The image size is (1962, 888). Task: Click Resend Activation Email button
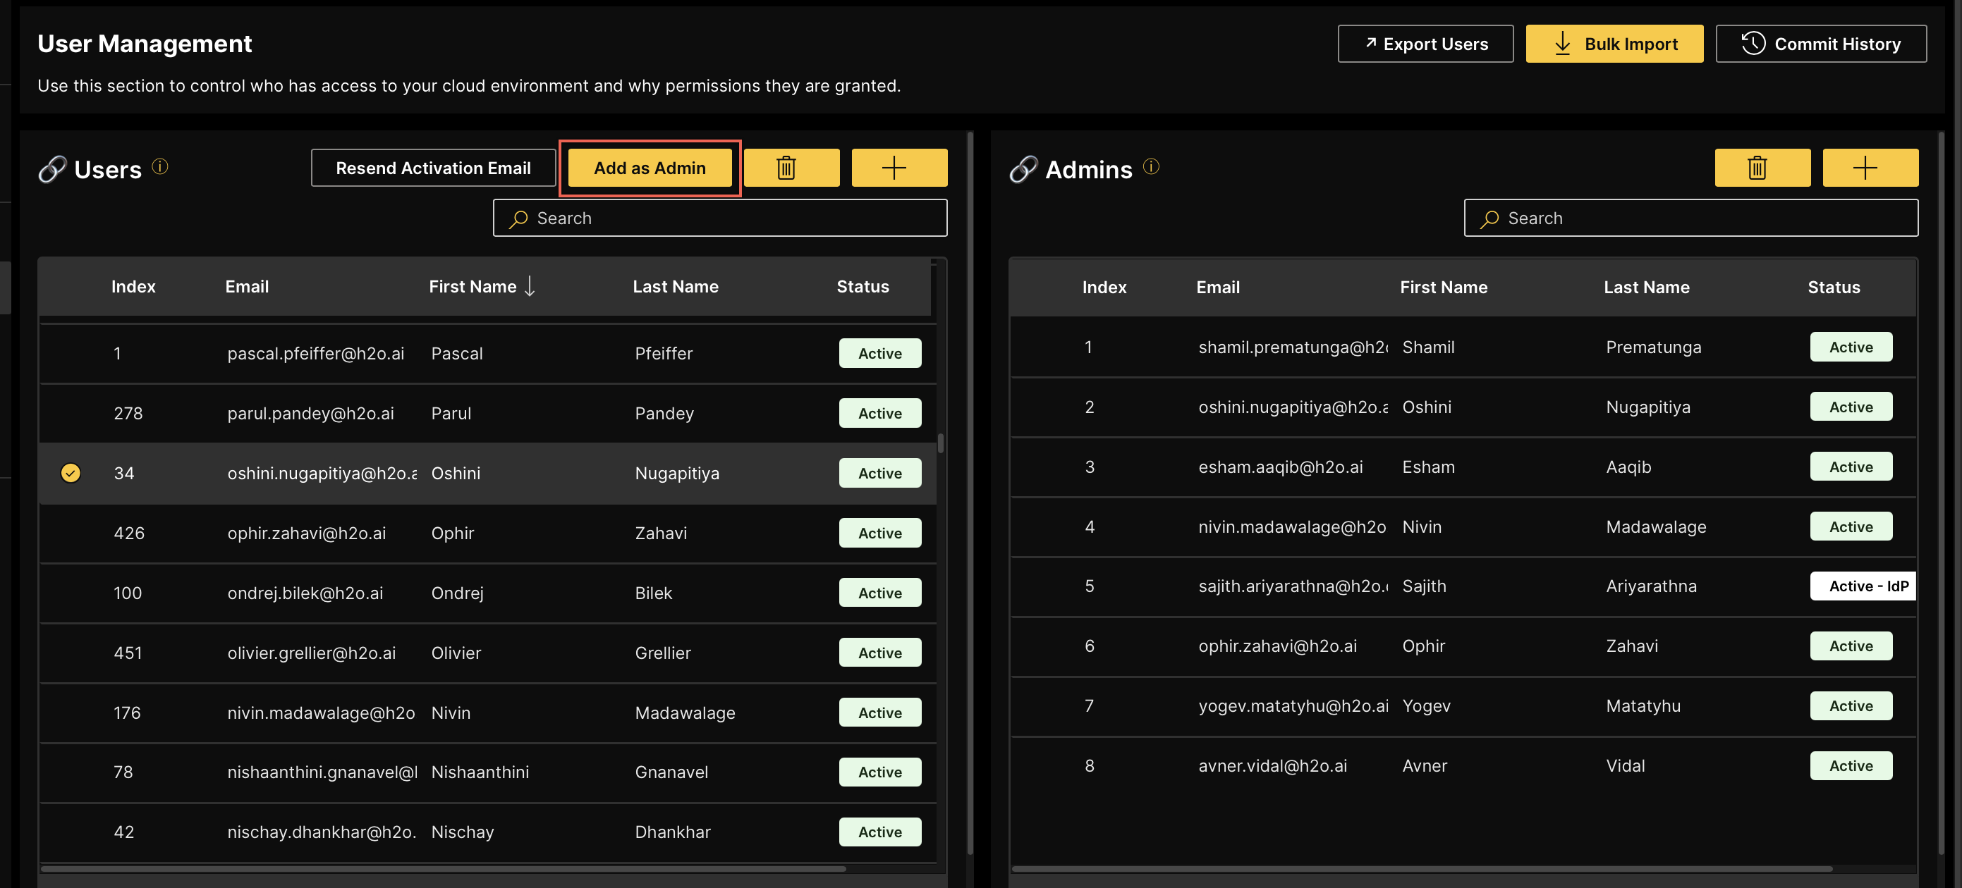tap(433, 168)
